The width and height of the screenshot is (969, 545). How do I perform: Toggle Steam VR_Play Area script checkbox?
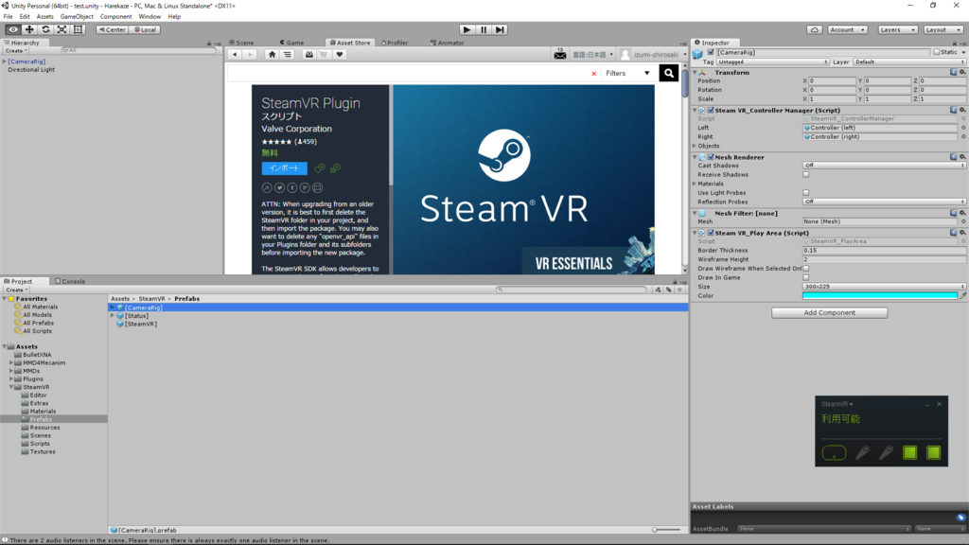(711, 233)
